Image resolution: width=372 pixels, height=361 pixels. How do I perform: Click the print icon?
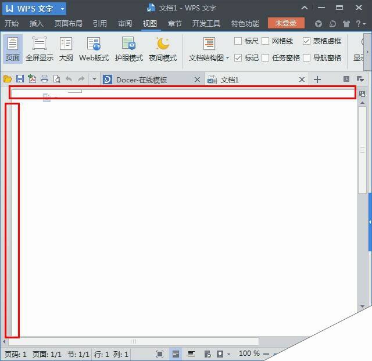point(44,79)
